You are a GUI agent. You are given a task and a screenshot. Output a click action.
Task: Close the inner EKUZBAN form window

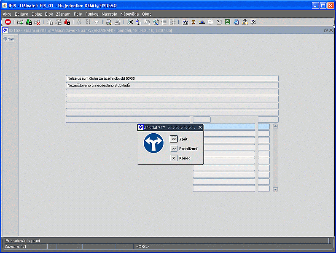click(x=331, y=30)
